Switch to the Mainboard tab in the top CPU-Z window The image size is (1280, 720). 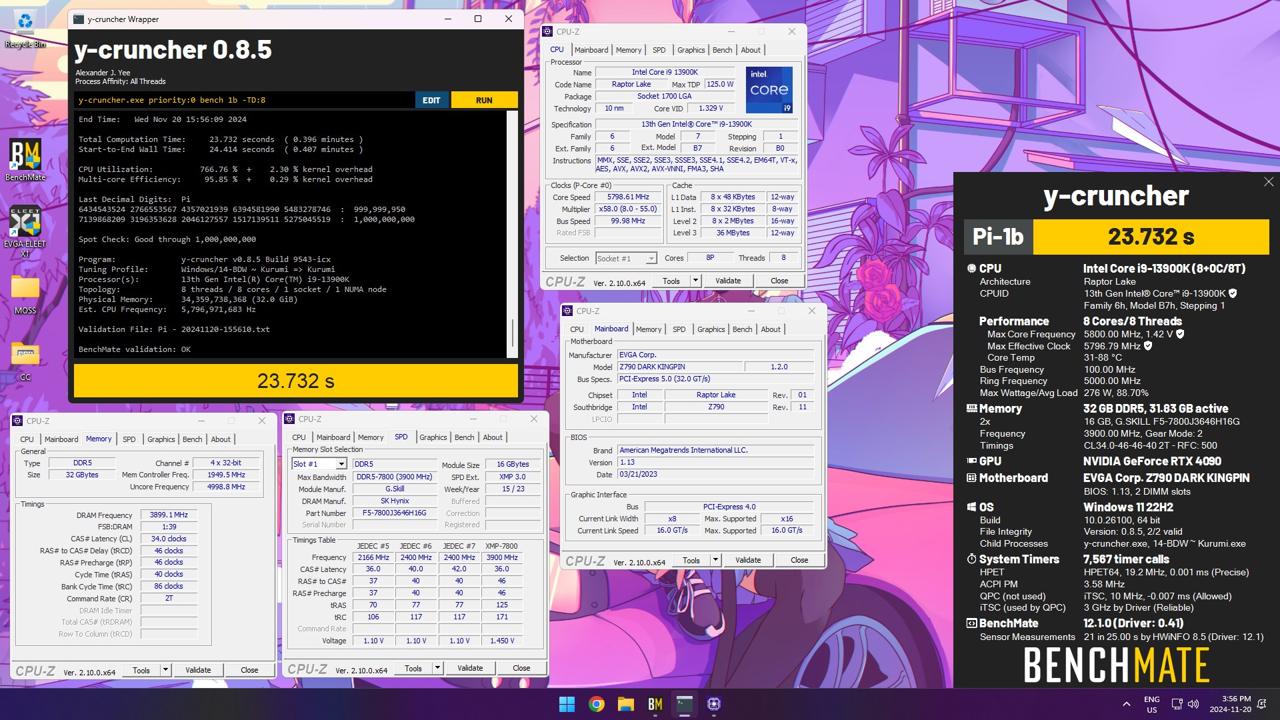(x=591, y=50)
